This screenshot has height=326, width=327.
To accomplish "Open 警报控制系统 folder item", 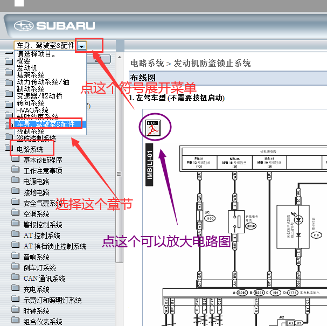I will click(x=43, y=225).
